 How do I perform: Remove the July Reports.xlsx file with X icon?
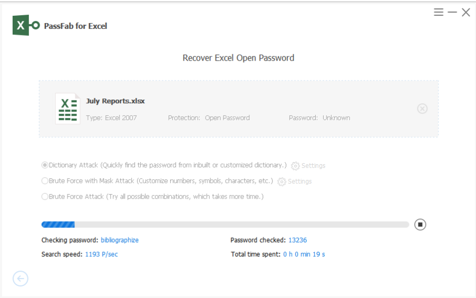click(x=422, y=108)
